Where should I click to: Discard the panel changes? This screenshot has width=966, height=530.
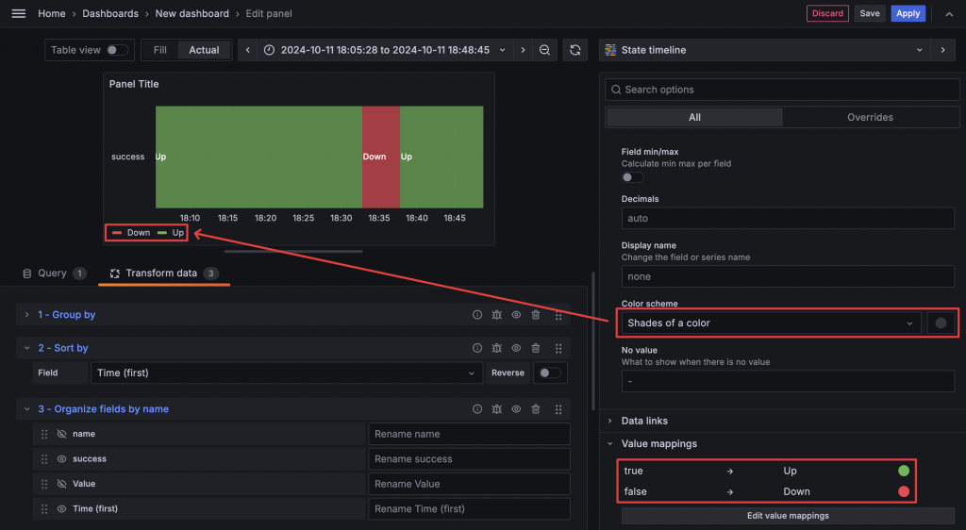[827, 13]
